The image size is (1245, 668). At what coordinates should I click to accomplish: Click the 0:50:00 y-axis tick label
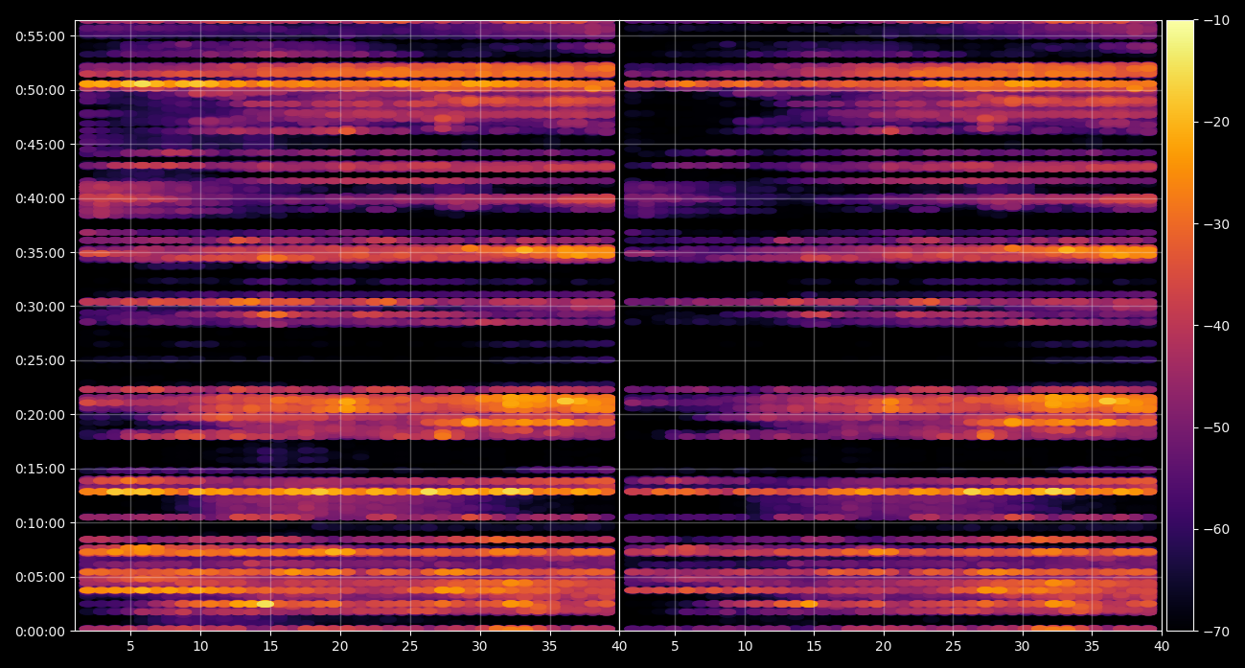(x=40, y=90)
